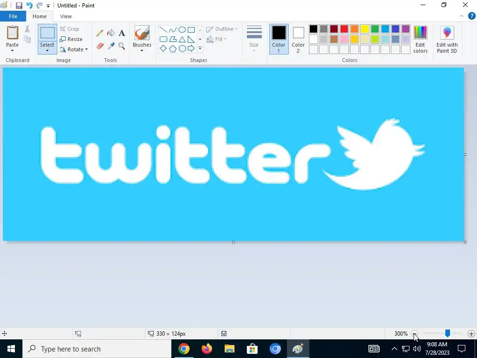Open the Select dropdown arrow
Image resolution: width=477 pixels, height=358 pixels.
(48, 50)
